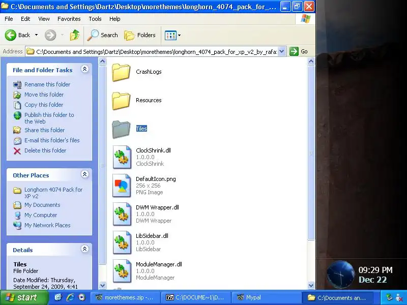Click the LibSidebar.dll file name
This screenshot has height=305, width=407.
pos(152,236)
